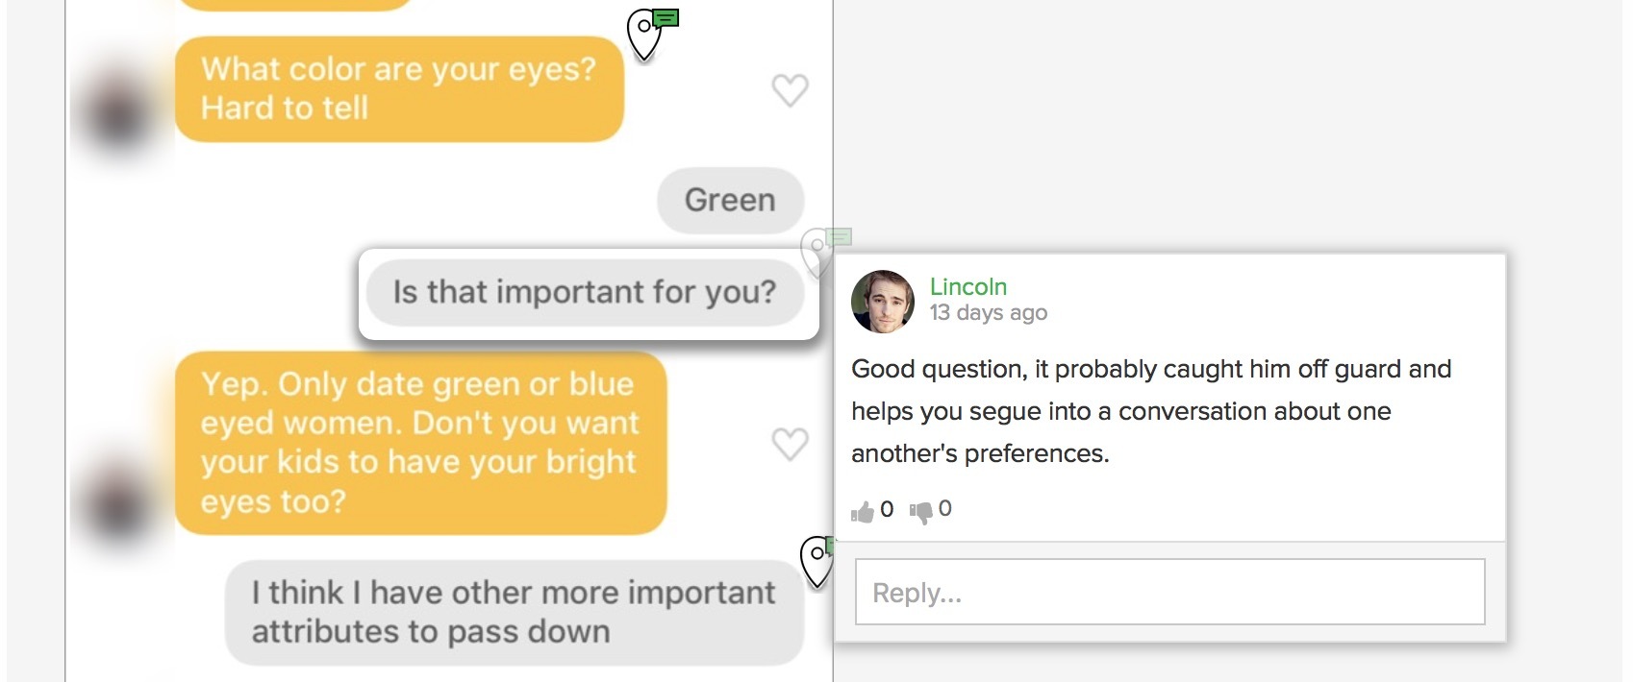Open comment pin beside "I think I have other" message
Image resolution: width=1633 pixels, height=682 pixels.
tap(817, 560)
